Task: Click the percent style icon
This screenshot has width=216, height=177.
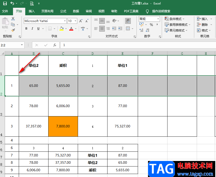Action: (151, 25)
